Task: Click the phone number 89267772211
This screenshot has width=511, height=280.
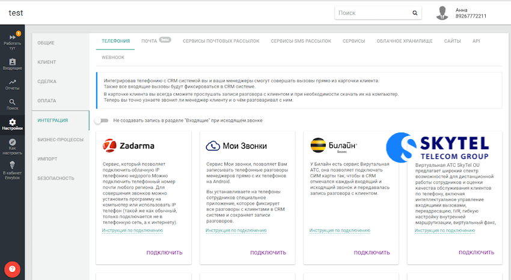Action: pyautogui.click(x=471, y=16)
